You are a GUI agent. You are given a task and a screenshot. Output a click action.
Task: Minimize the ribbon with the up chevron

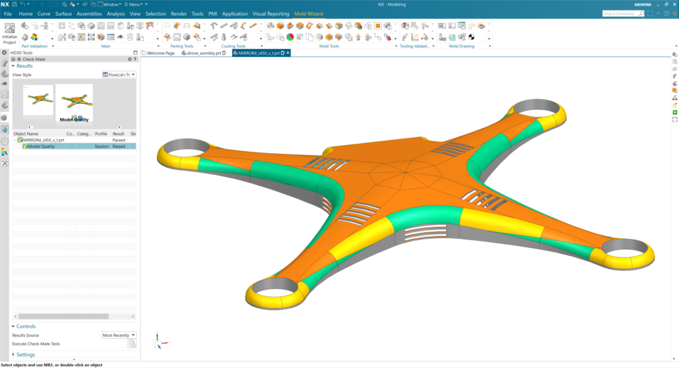[x=658, y=14]
